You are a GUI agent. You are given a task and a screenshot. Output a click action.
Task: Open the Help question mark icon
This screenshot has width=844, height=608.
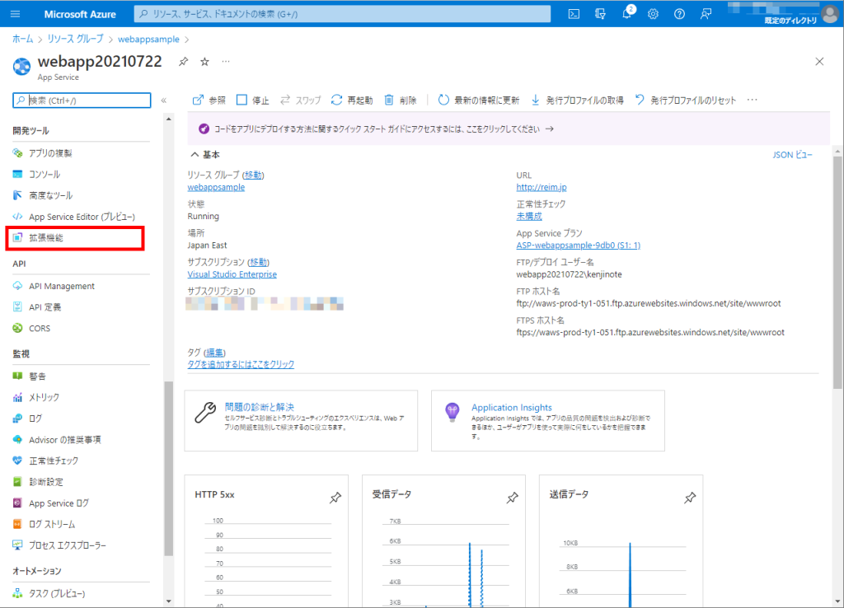pos(679,14)
